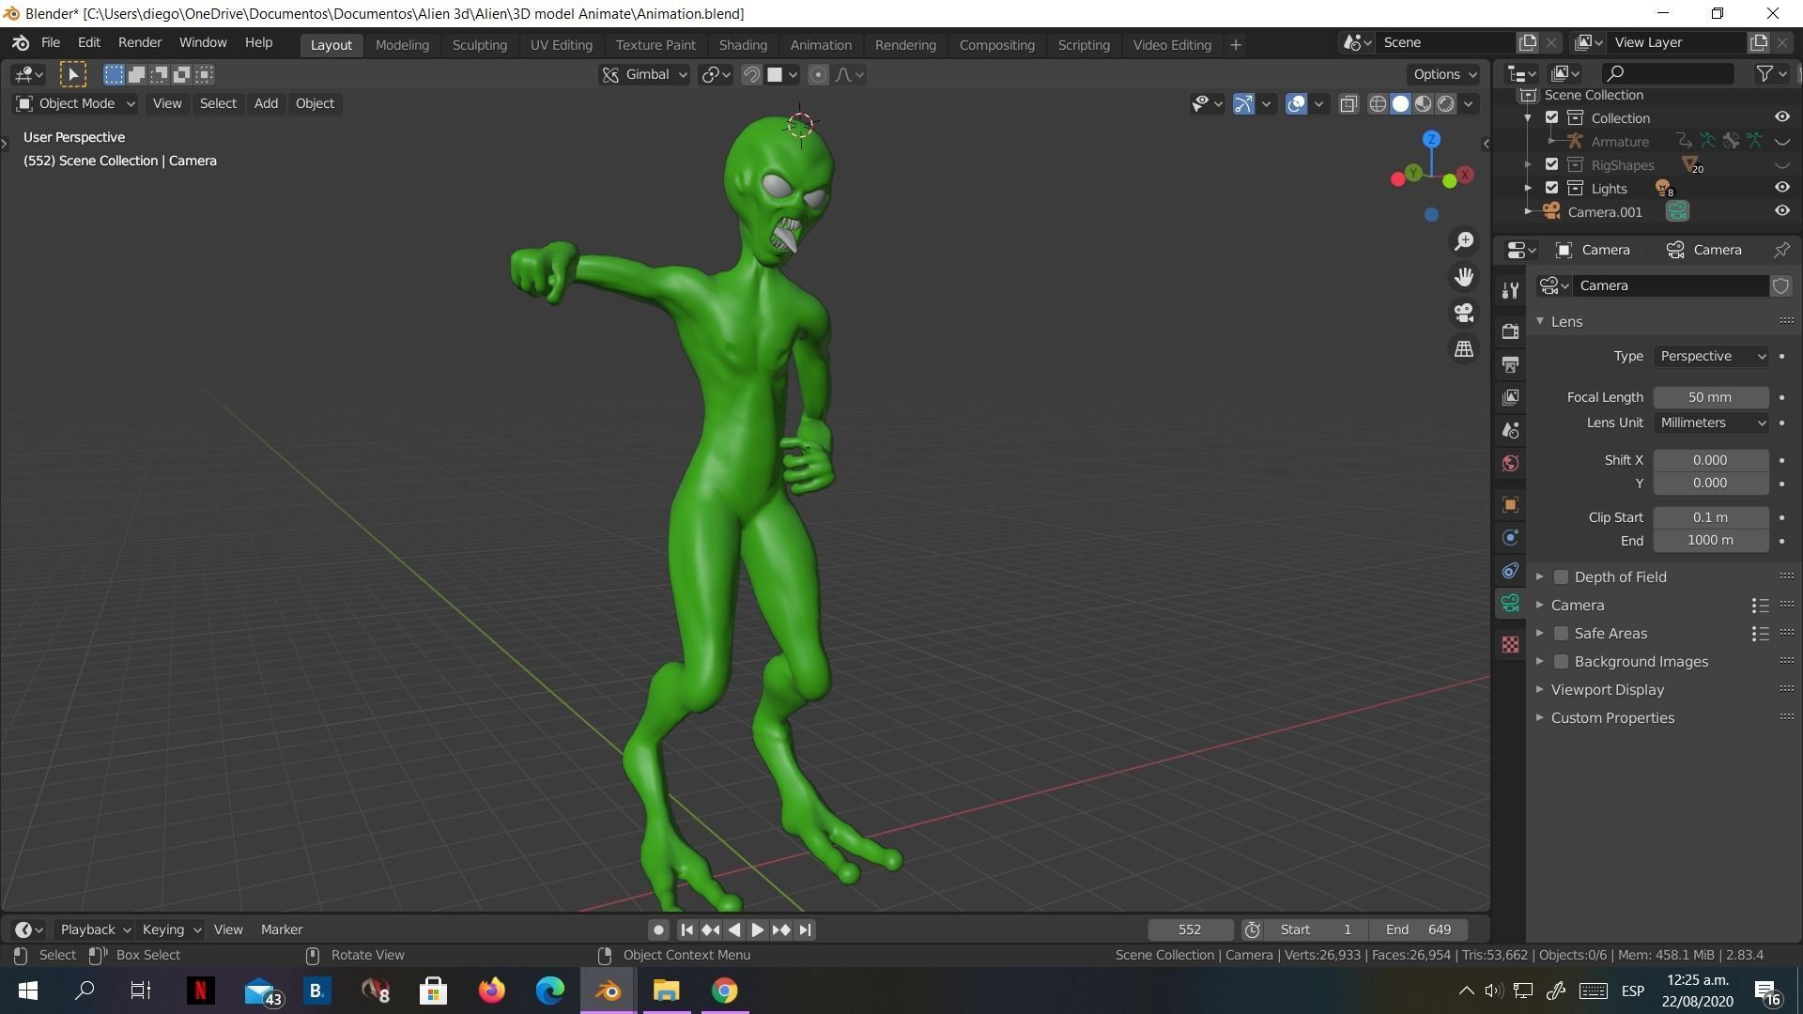The width and height of the screenshot is (1803, 1014).
Task: Switch perspective/orthographic with grid icon
Action: (1463, 348)
